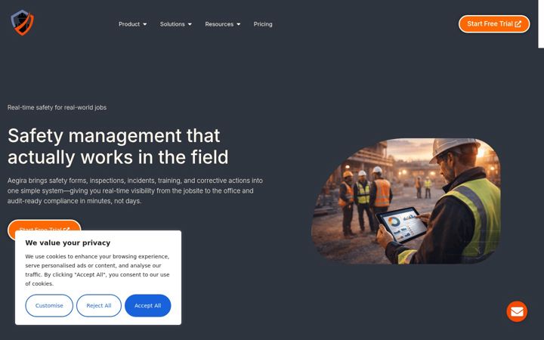
Task: Click the 'Real-time safety for real-world jobs' tagline
Action: (x=57, y=107)
